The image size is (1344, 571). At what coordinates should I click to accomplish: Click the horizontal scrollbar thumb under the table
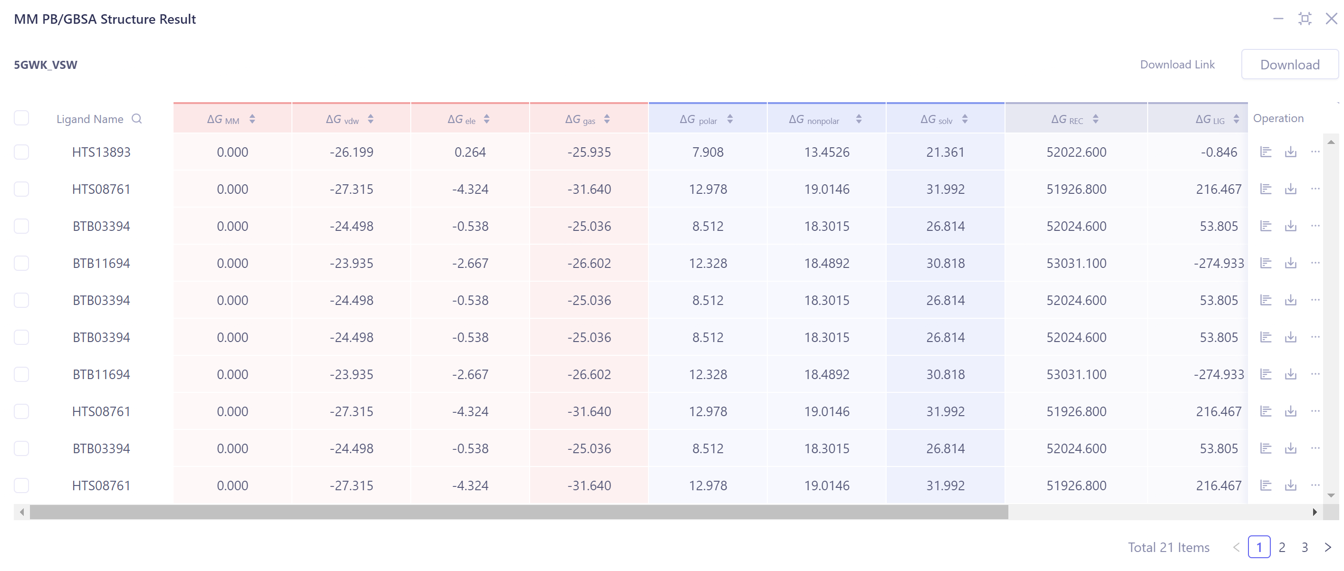tap(519, 512)
